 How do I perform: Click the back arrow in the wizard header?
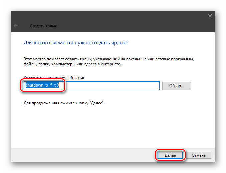16,26
